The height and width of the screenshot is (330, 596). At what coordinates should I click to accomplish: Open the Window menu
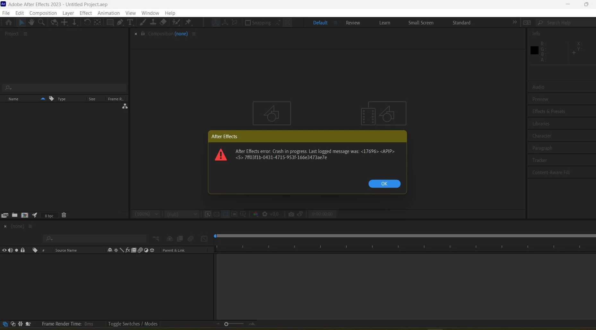click(150, 13)
